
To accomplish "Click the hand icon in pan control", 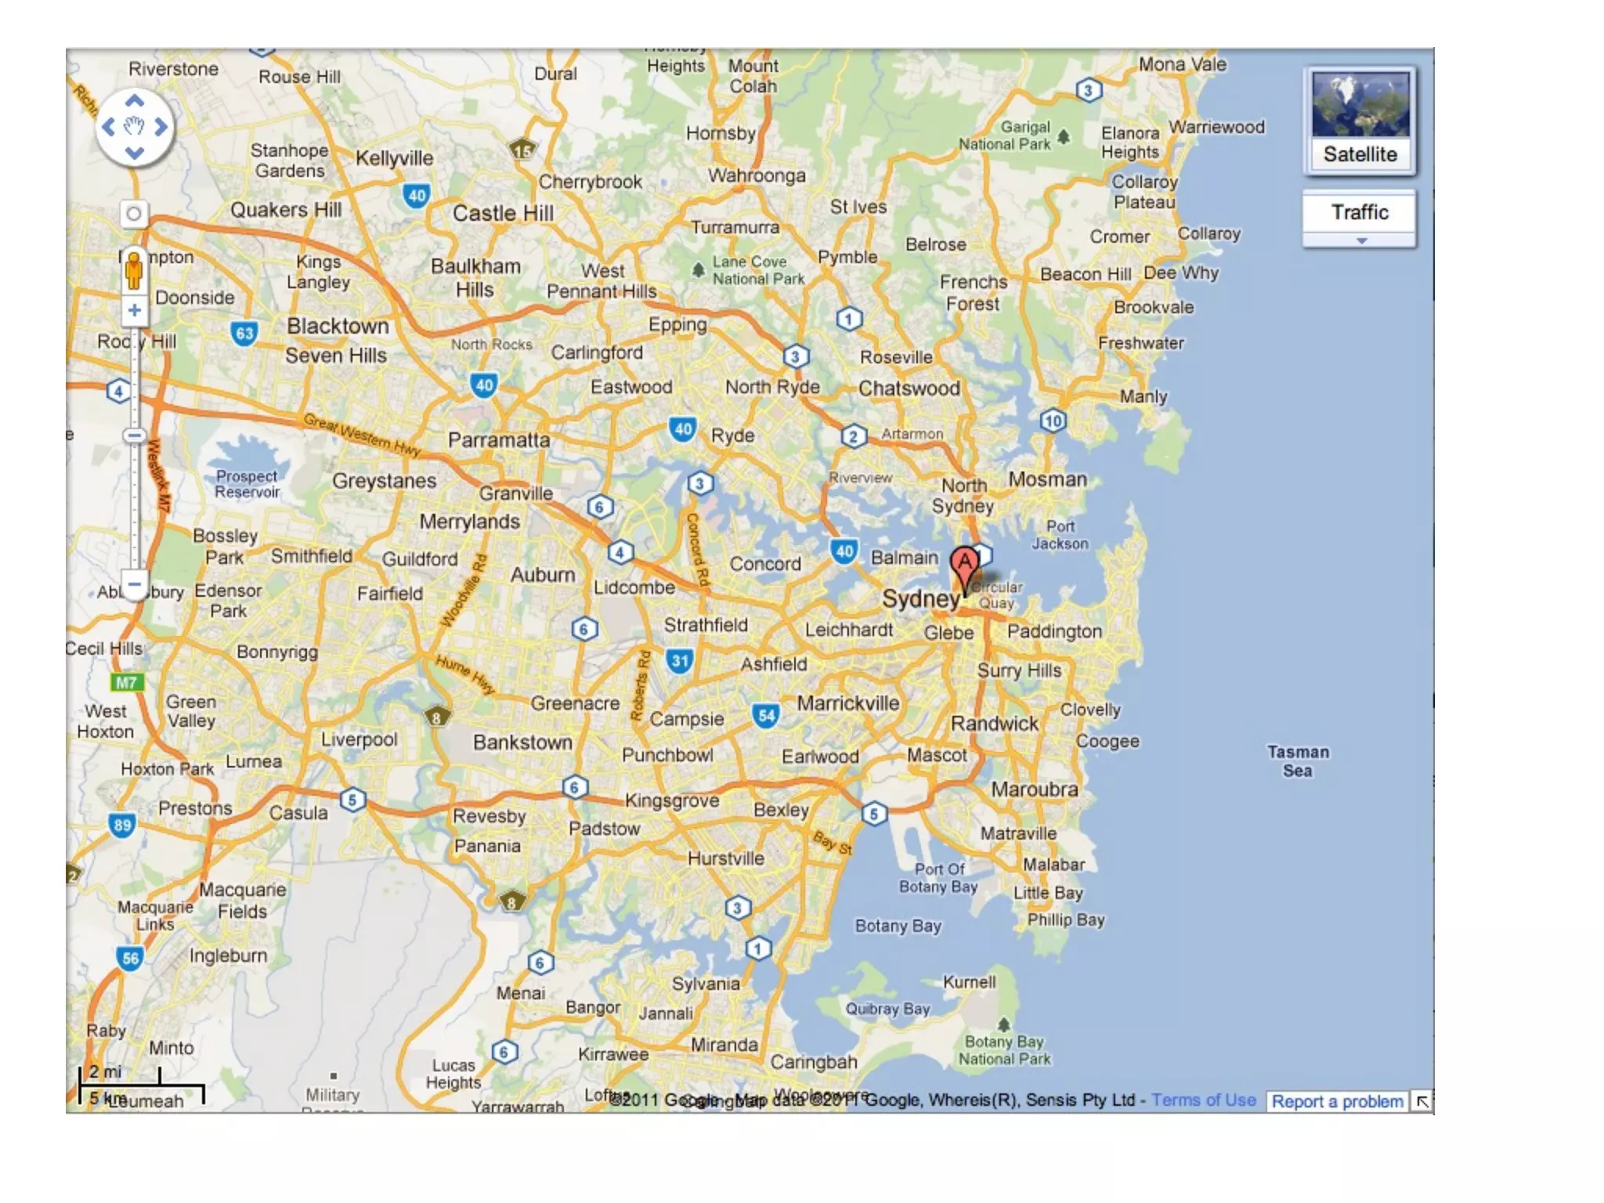I will pyautogui.click(x=135, y=126).
